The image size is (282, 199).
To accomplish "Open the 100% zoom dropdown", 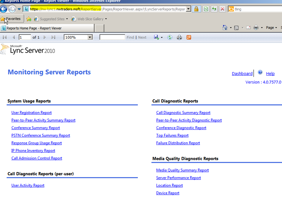I will [90, 37].
